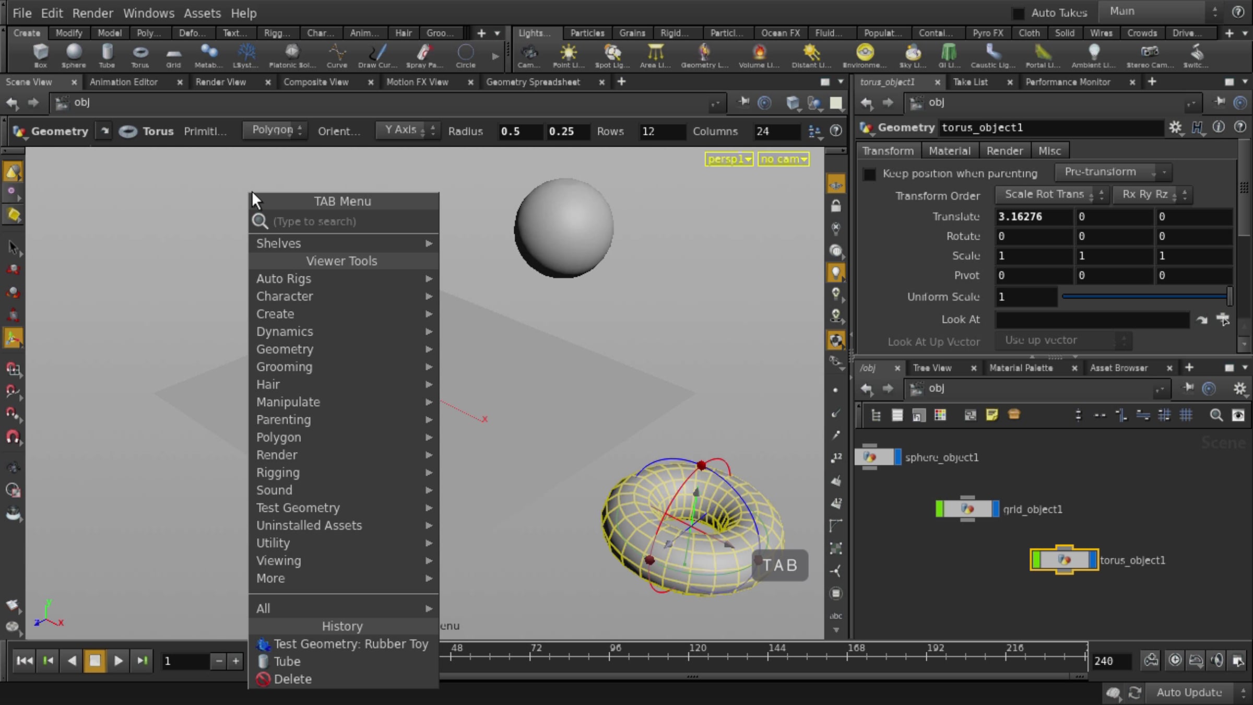Add a Grid from the shelf
1253x705 pixels.
[173, 56]
